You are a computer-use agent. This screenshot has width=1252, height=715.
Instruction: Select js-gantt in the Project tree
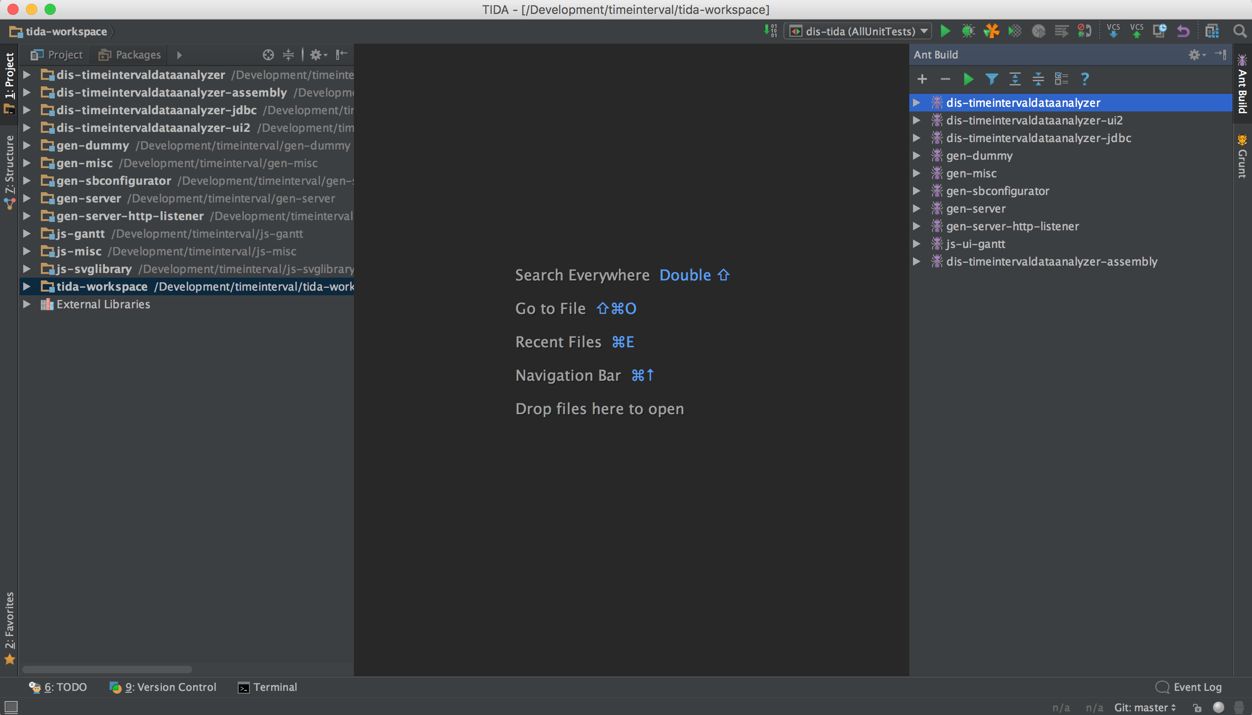pyautogui.click(x=187, y=234)
